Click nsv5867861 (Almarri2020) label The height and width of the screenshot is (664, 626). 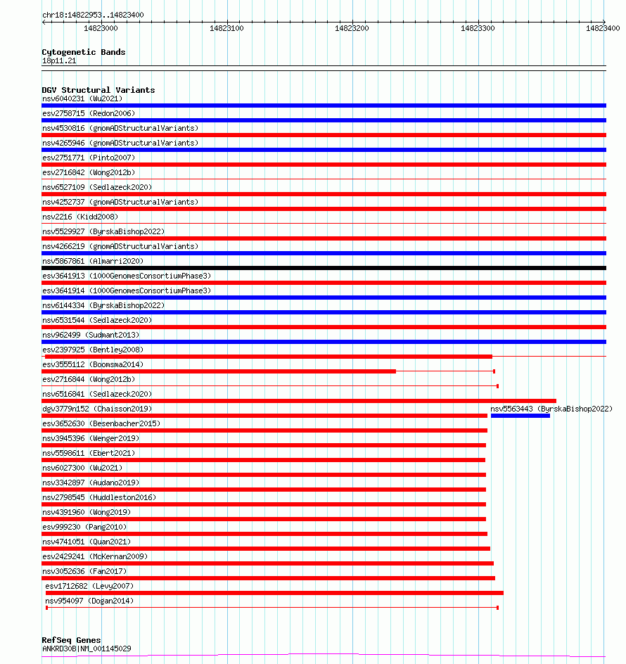point(93,261)
